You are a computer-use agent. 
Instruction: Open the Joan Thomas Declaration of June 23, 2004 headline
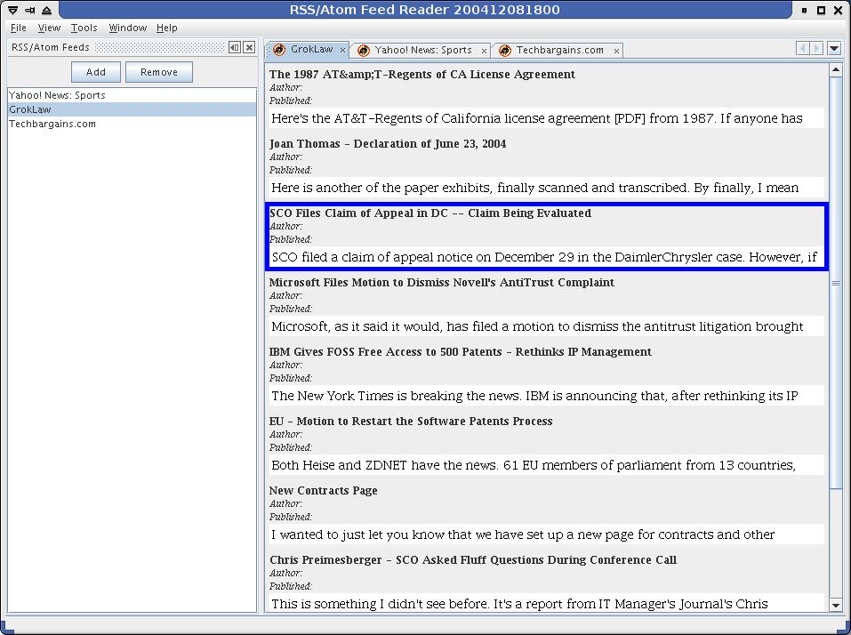[388, 144]
